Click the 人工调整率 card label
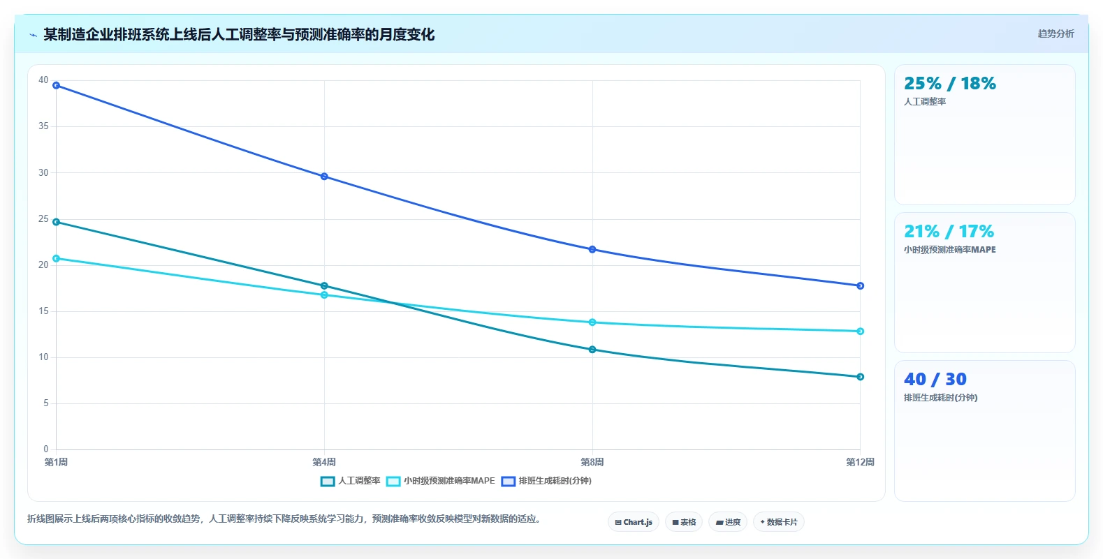Viewport: 1103px width, 559px height. (925, 102)
